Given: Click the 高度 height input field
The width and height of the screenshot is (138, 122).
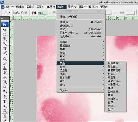Looking at the screenshot, I should click(x=130, y=13).
